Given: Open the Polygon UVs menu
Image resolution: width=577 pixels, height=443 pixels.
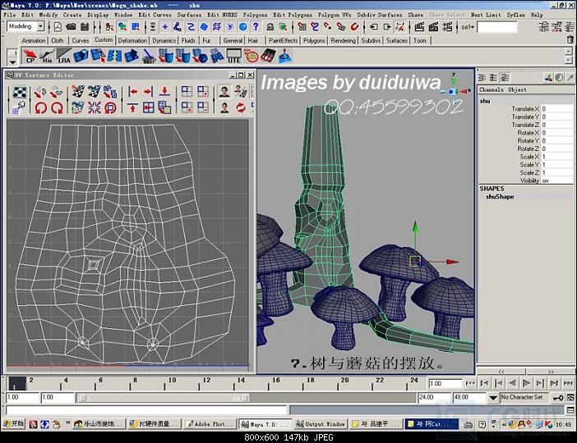Looking at the screenshot, I should coord(335,15).
